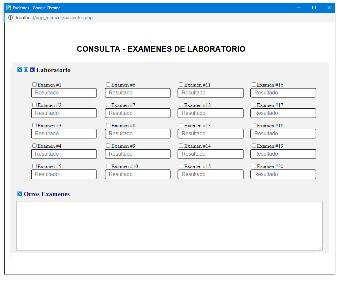Focus the Resultado field for Examen #5
The image size is (338, 283).
pos(64,174)
